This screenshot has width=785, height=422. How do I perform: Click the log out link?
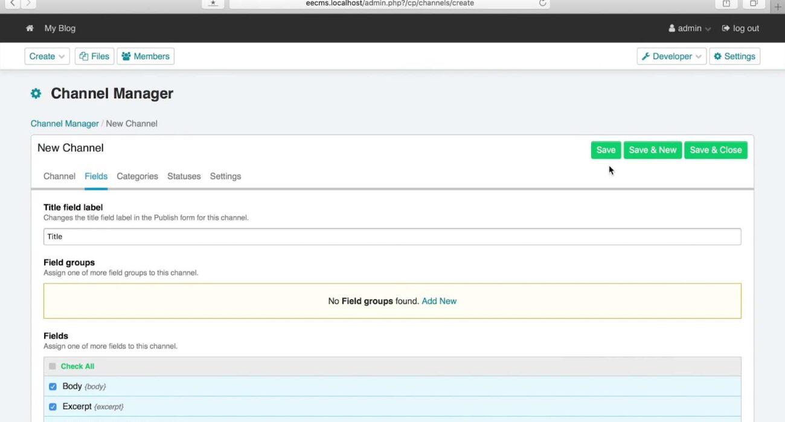point(740,28)
